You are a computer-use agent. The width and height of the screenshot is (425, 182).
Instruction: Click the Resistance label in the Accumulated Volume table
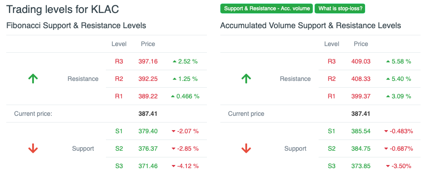tap(295, 79)
